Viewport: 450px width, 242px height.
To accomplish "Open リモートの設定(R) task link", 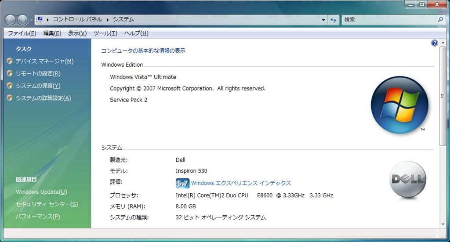I will point(38,73).
